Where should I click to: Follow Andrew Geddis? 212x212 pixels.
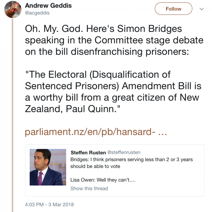tap(173, 9)
